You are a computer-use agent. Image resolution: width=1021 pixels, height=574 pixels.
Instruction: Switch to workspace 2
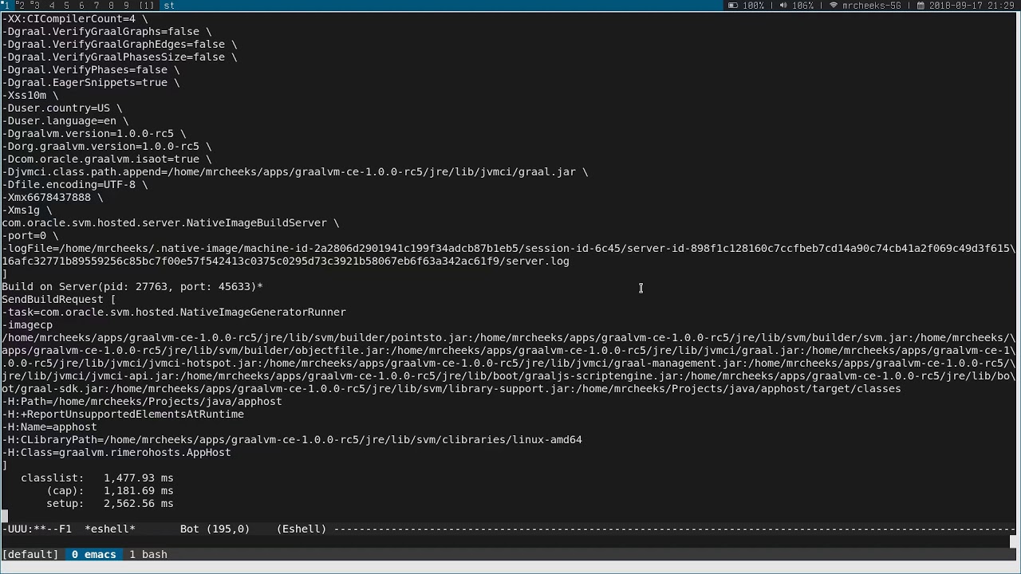(21, 6)
